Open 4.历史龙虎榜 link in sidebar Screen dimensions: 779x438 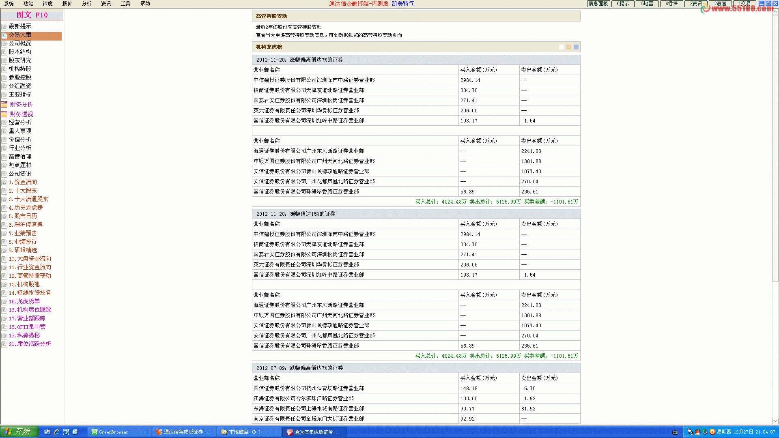[x=26, y=208]
